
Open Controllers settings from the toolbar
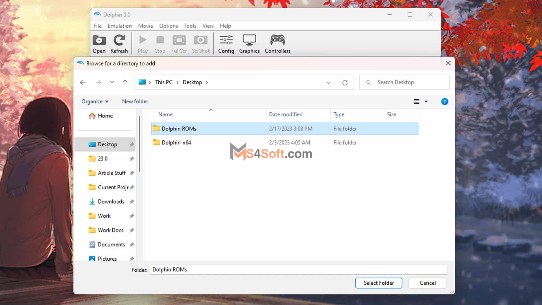click(277, 44)
